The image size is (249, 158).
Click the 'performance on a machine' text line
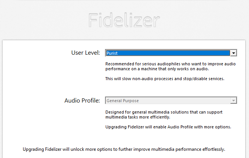pyautogui.click(x=157, y=69)
